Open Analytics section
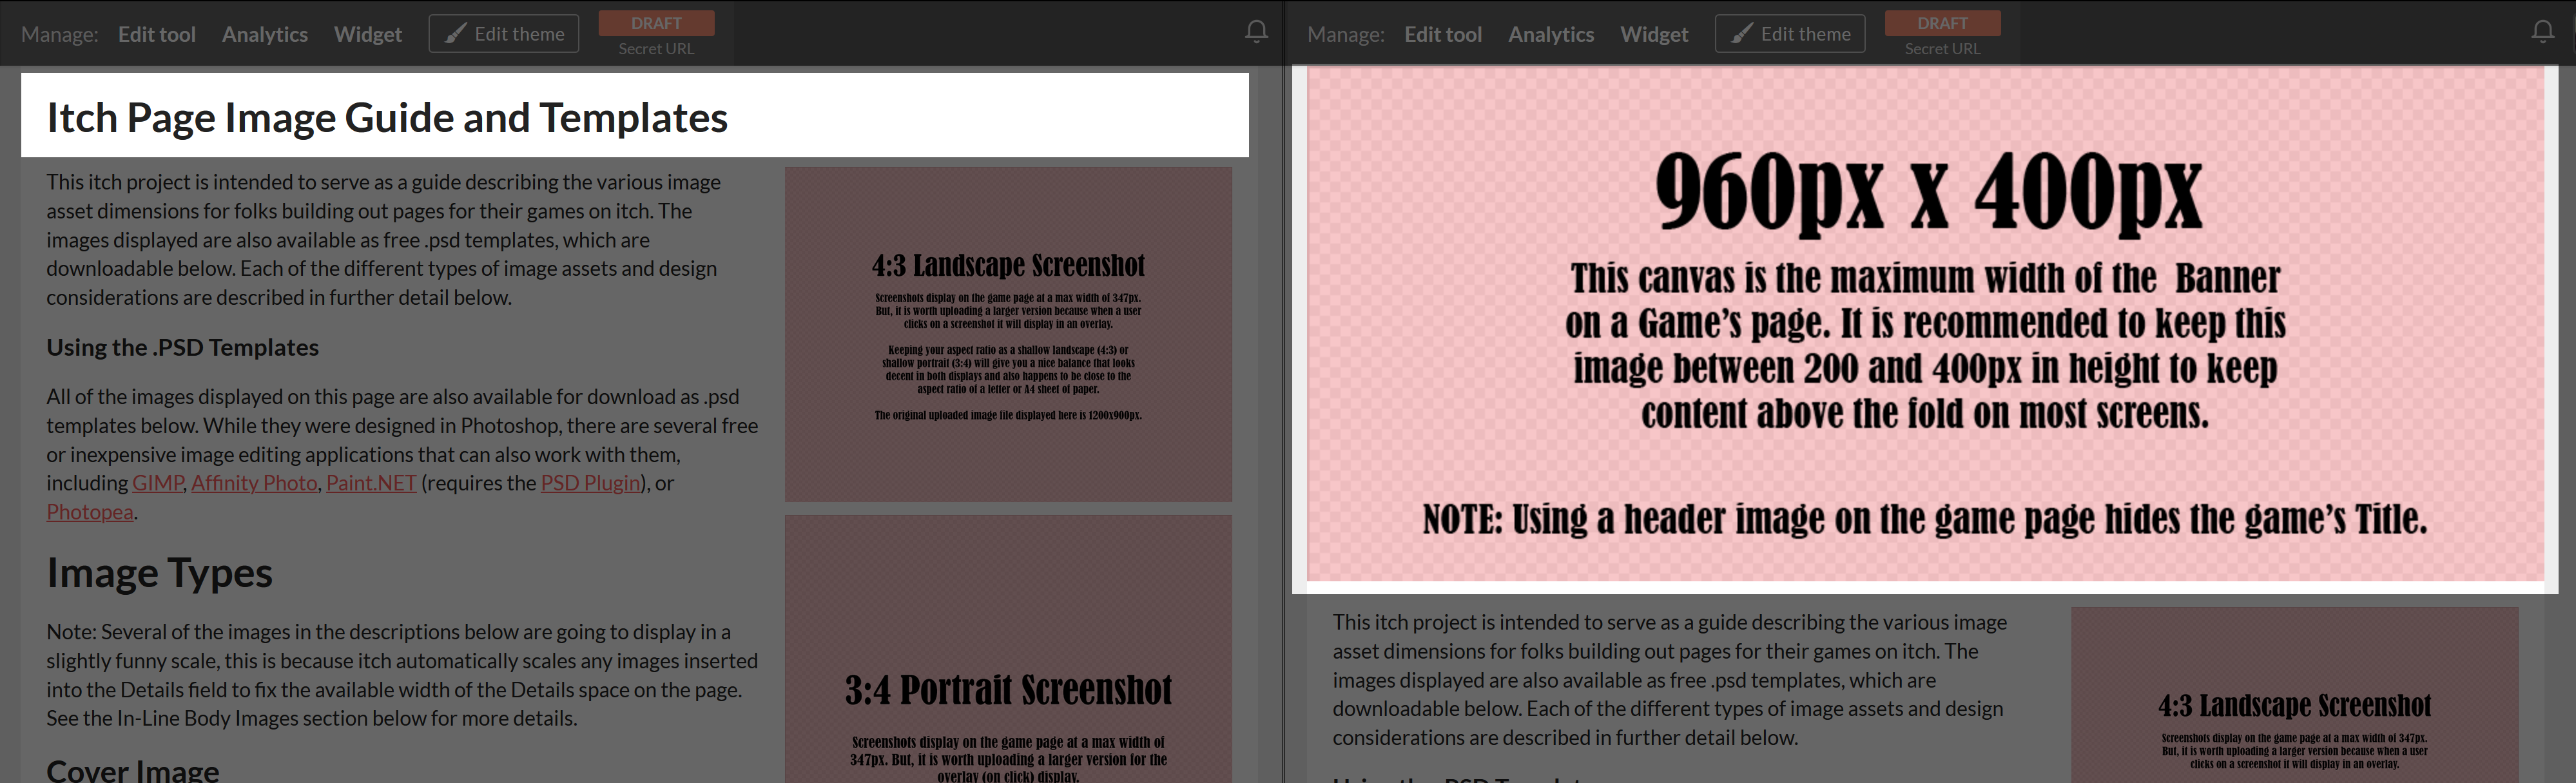 coord(263,30)
